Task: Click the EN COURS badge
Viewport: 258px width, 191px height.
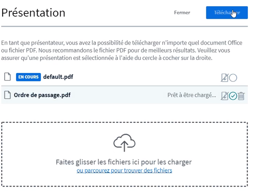Action: point(28,77)
